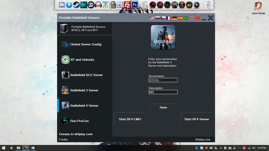
Task: Click the server tower icon in header
Action: 64,29
